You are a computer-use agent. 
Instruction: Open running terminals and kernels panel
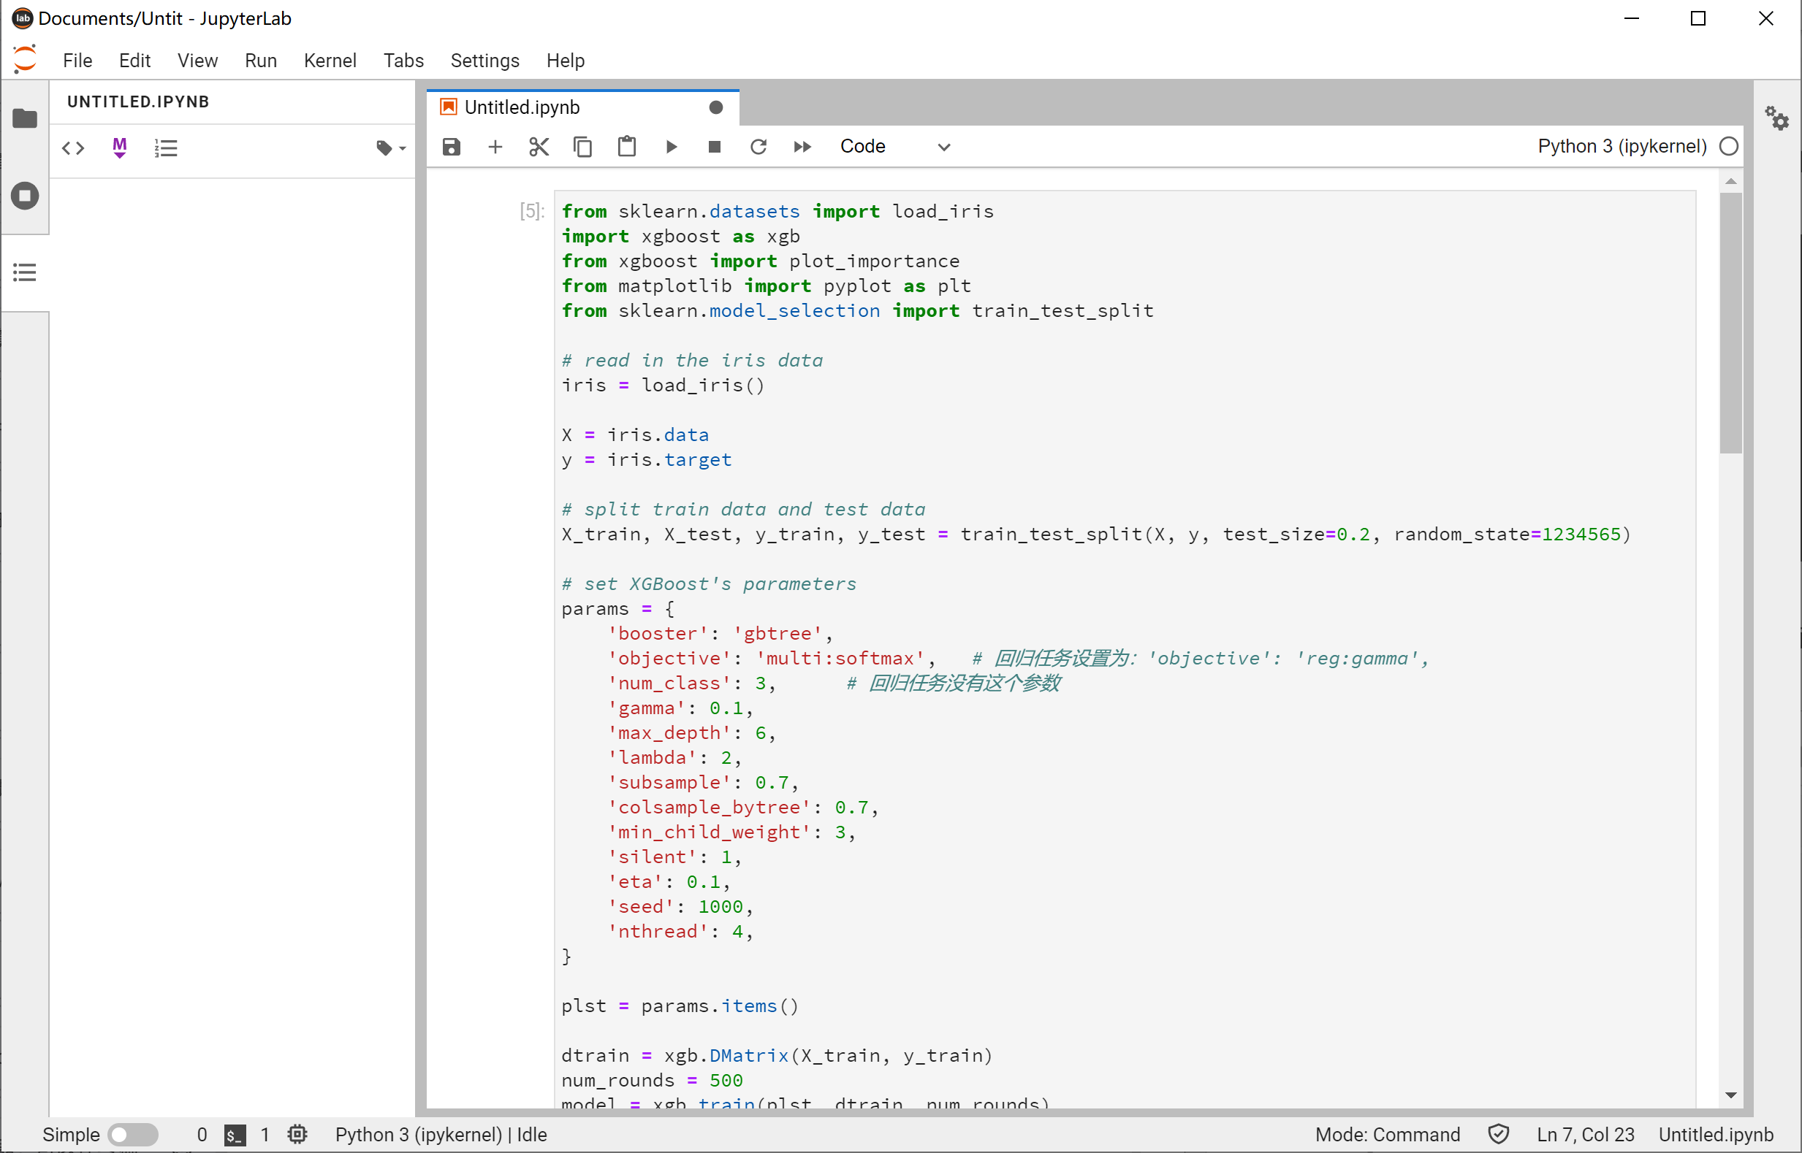pyautogui.click(x=25, y=196)
